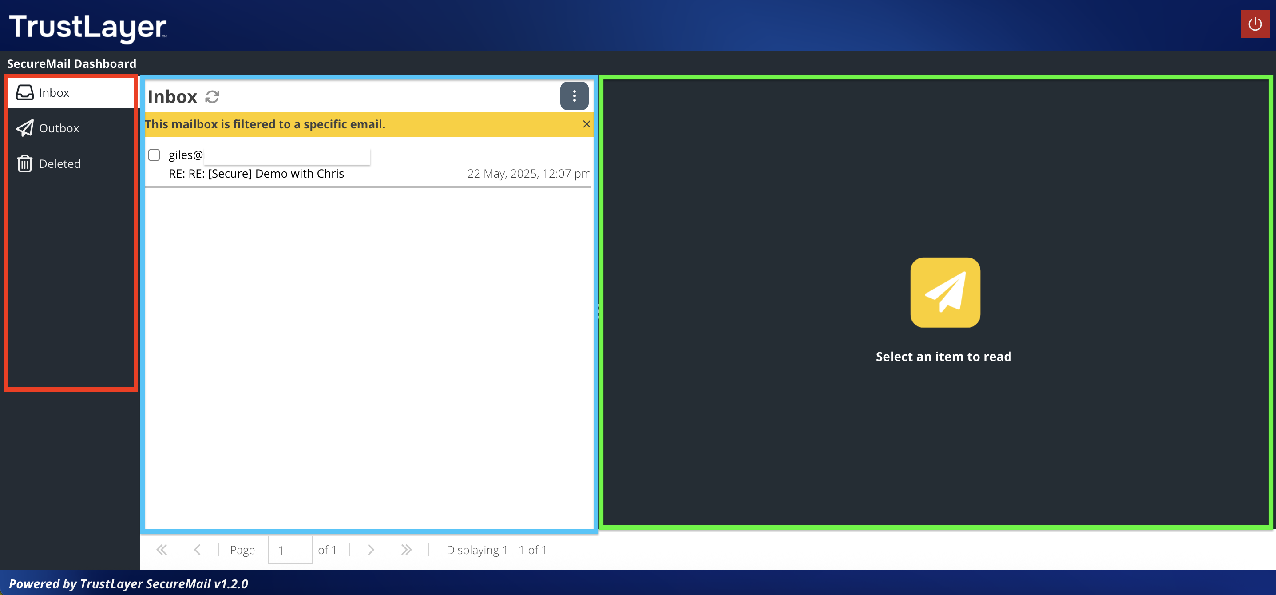Screen dimensions: 1276x595
Task: Click the 'Select an item to read' text
Action: coord(943,357)
